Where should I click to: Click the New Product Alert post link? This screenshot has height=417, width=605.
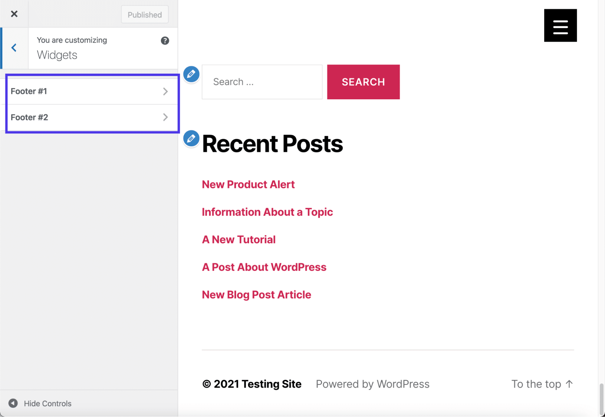(248, 184)
